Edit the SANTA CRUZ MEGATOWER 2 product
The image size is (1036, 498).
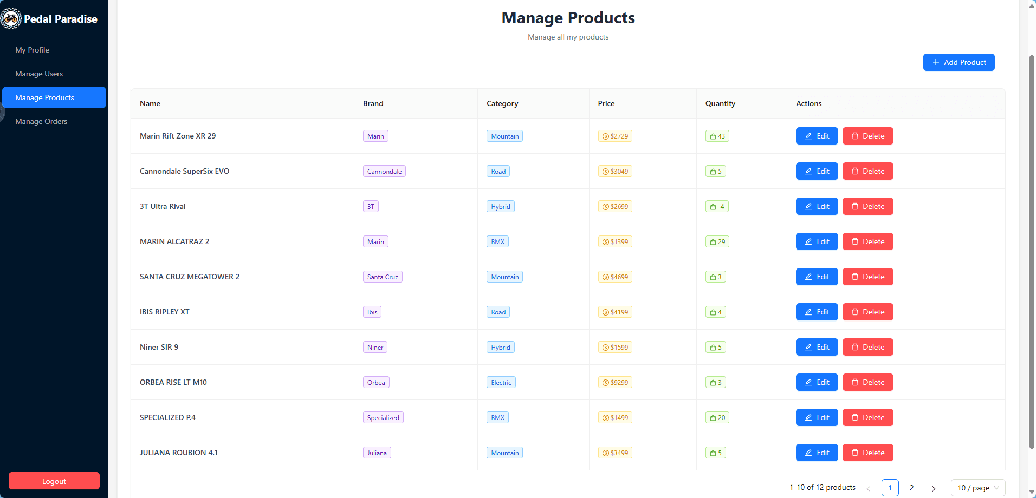(817, 277)
